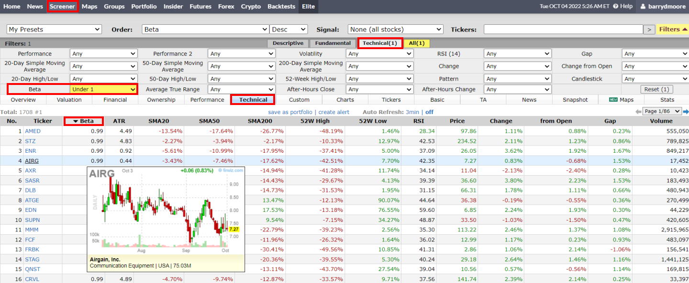Collapse filters using the Filters arrow

coord(684,29)
